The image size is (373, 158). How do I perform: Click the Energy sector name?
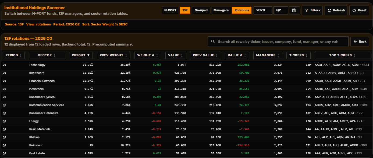point(34,121)
